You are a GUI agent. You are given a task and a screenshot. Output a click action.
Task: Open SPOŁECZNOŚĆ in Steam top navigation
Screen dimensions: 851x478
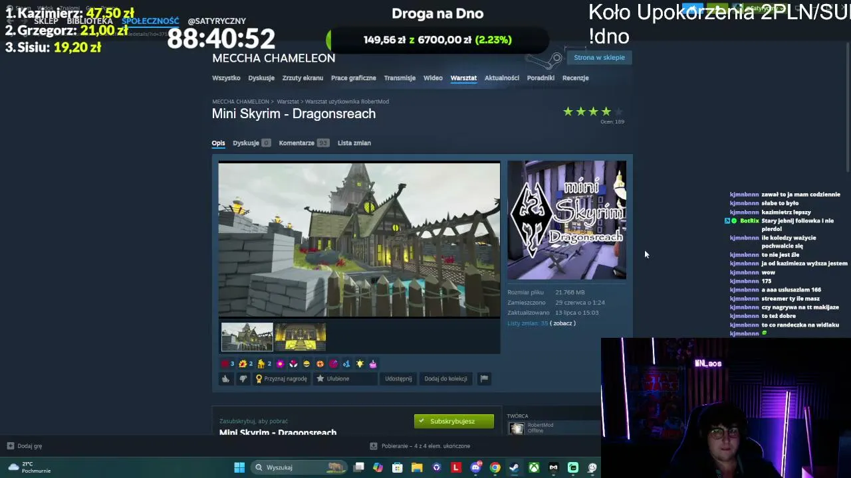pyautogui.click(x=150, y=21)
